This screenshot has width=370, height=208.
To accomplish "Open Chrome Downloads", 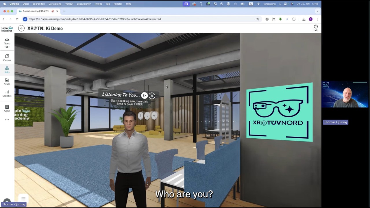I will point(304,19).
